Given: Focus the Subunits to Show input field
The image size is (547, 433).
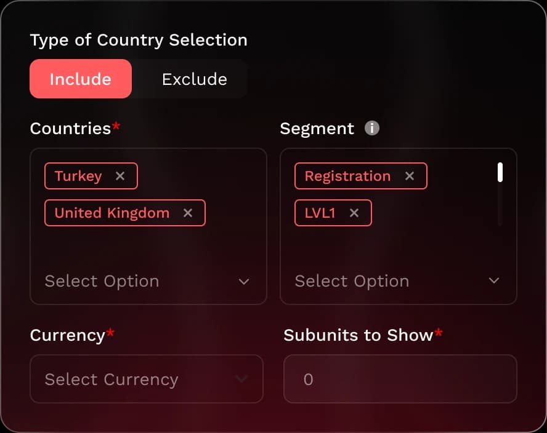Looking at the screenshot, I should click(400, 379).
